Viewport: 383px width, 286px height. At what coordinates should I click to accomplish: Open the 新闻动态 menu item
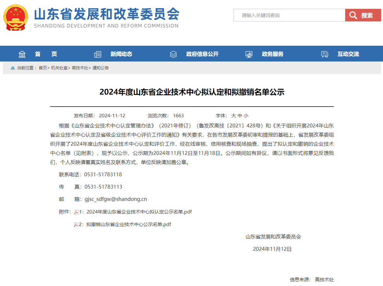point(121,54)
